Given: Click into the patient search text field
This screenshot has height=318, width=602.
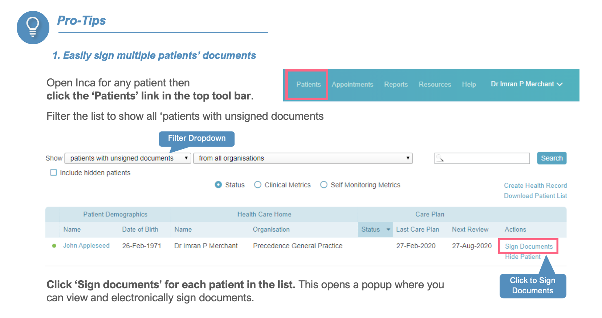Looking at the screenshot, I should [482, 158].
